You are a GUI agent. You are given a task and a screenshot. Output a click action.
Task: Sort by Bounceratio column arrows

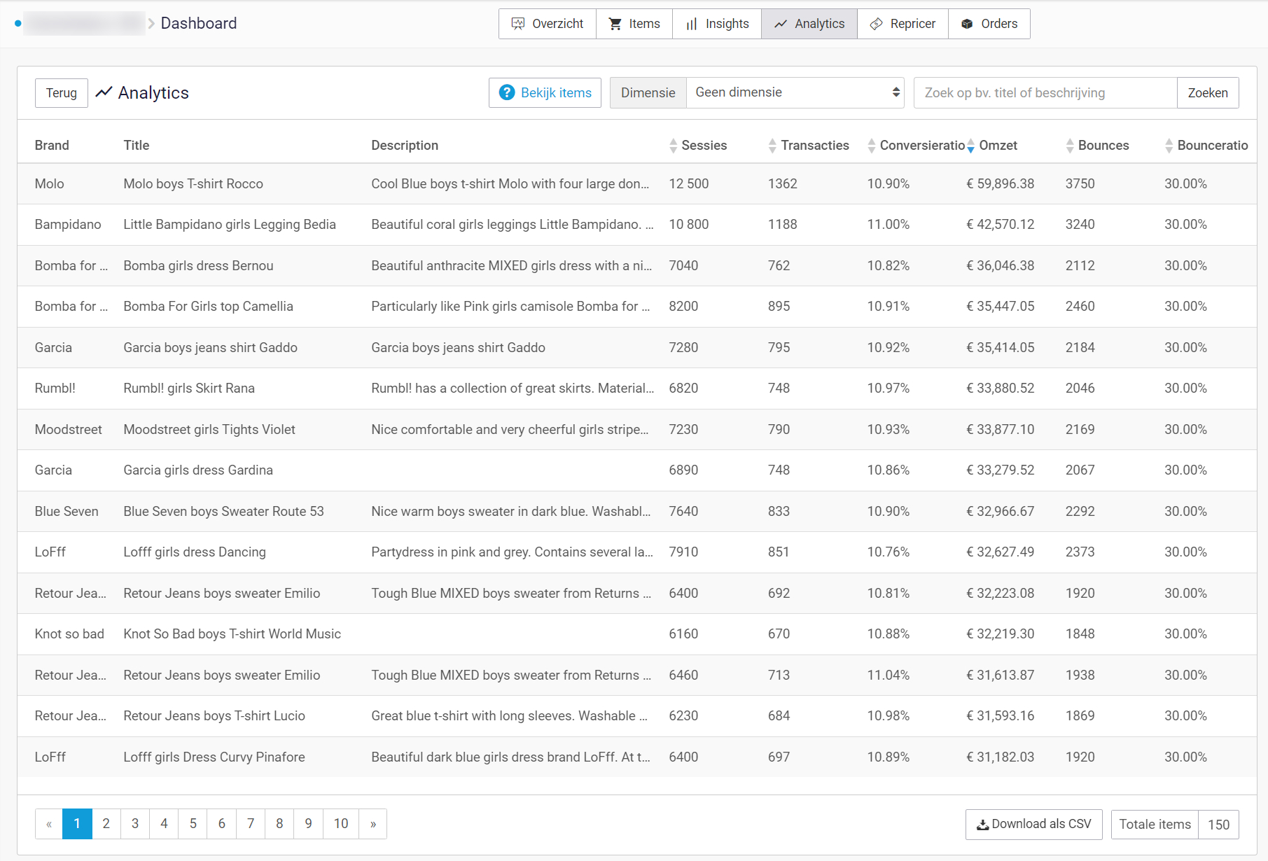[x=1169, y=146]
